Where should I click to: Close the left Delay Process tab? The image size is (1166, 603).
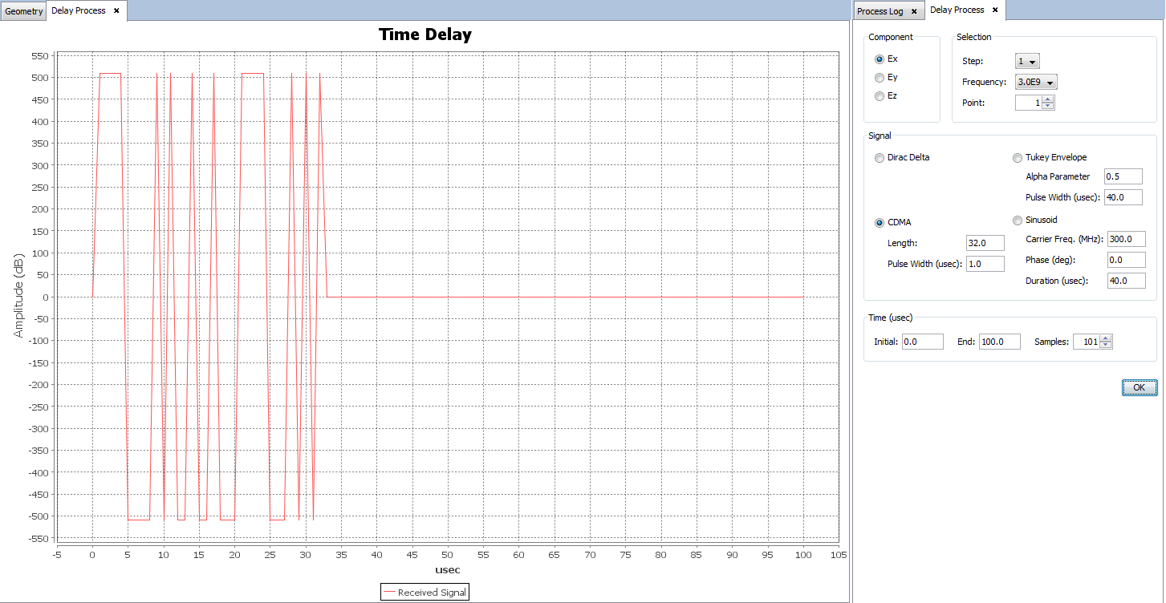click(x=116, y=11)
